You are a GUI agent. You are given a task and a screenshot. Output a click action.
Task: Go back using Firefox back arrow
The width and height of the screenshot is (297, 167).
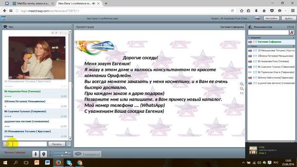click(x=5, y=11)
